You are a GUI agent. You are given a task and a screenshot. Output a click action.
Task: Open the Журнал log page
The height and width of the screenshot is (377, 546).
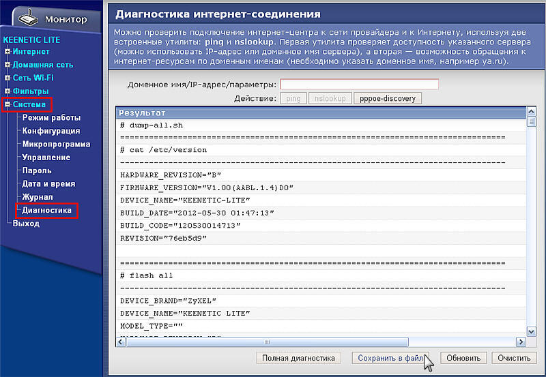click(38, 197)
